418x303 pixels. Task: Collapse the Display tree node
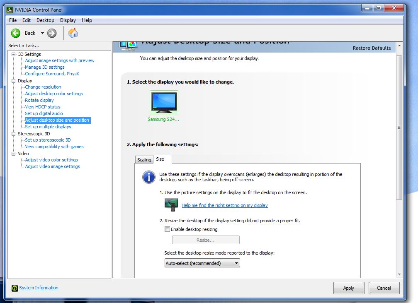click(13, 81)
